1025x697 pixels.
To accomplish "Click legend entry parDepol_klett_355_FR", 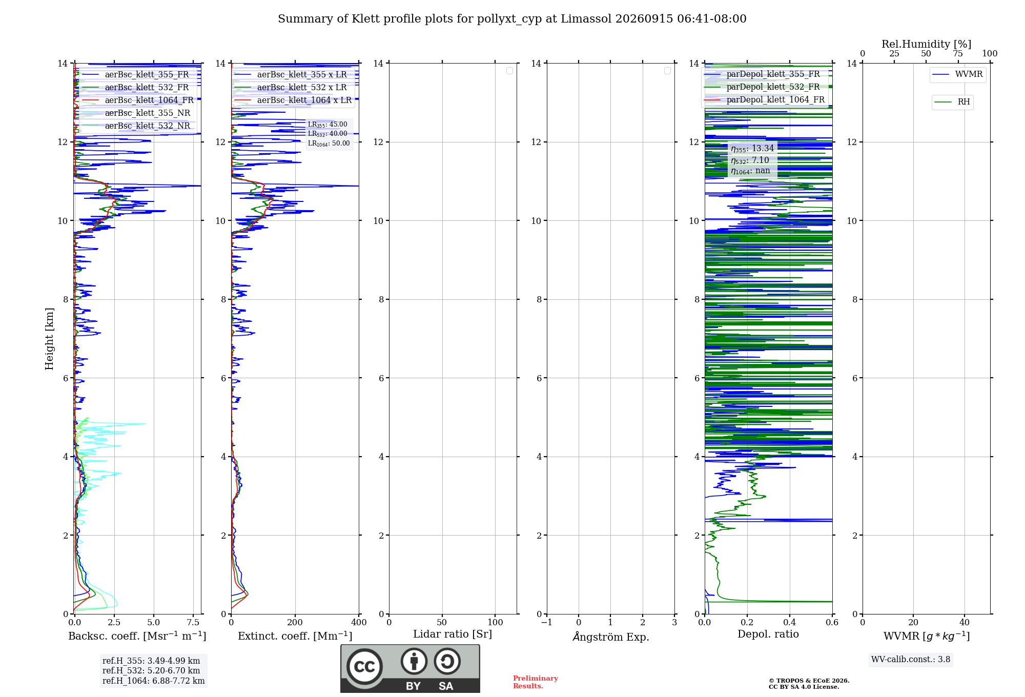I will [763, 74].
